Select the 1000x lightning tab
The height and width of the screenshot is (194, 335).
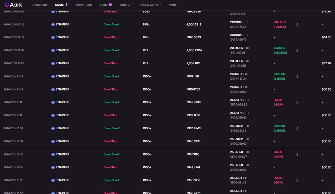61,5
